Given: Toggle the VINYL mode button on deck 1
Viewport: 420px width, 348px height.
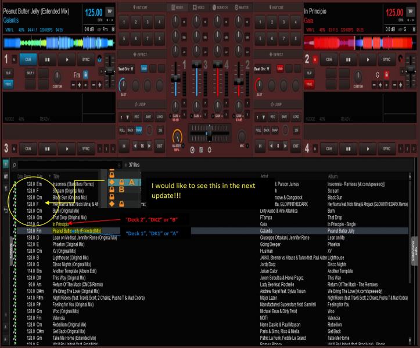Looking at the screenshot, I should point(9,84).
